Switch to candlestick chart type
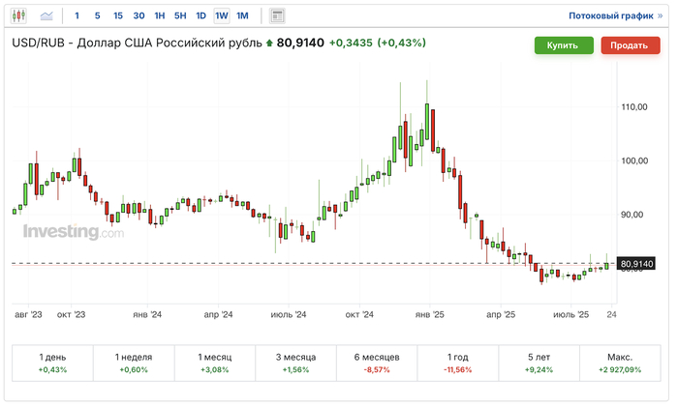The image size is (678, 407). [19, 15]
